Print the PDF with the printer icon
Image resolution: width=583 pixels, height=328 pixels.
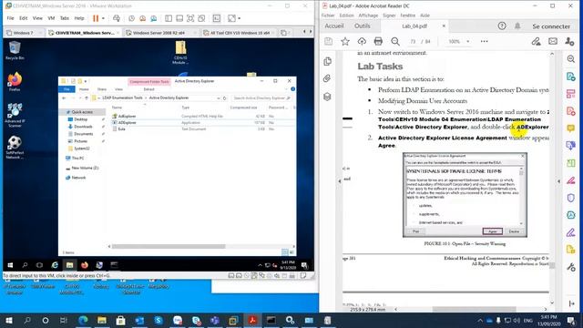[x=378, y=42]
